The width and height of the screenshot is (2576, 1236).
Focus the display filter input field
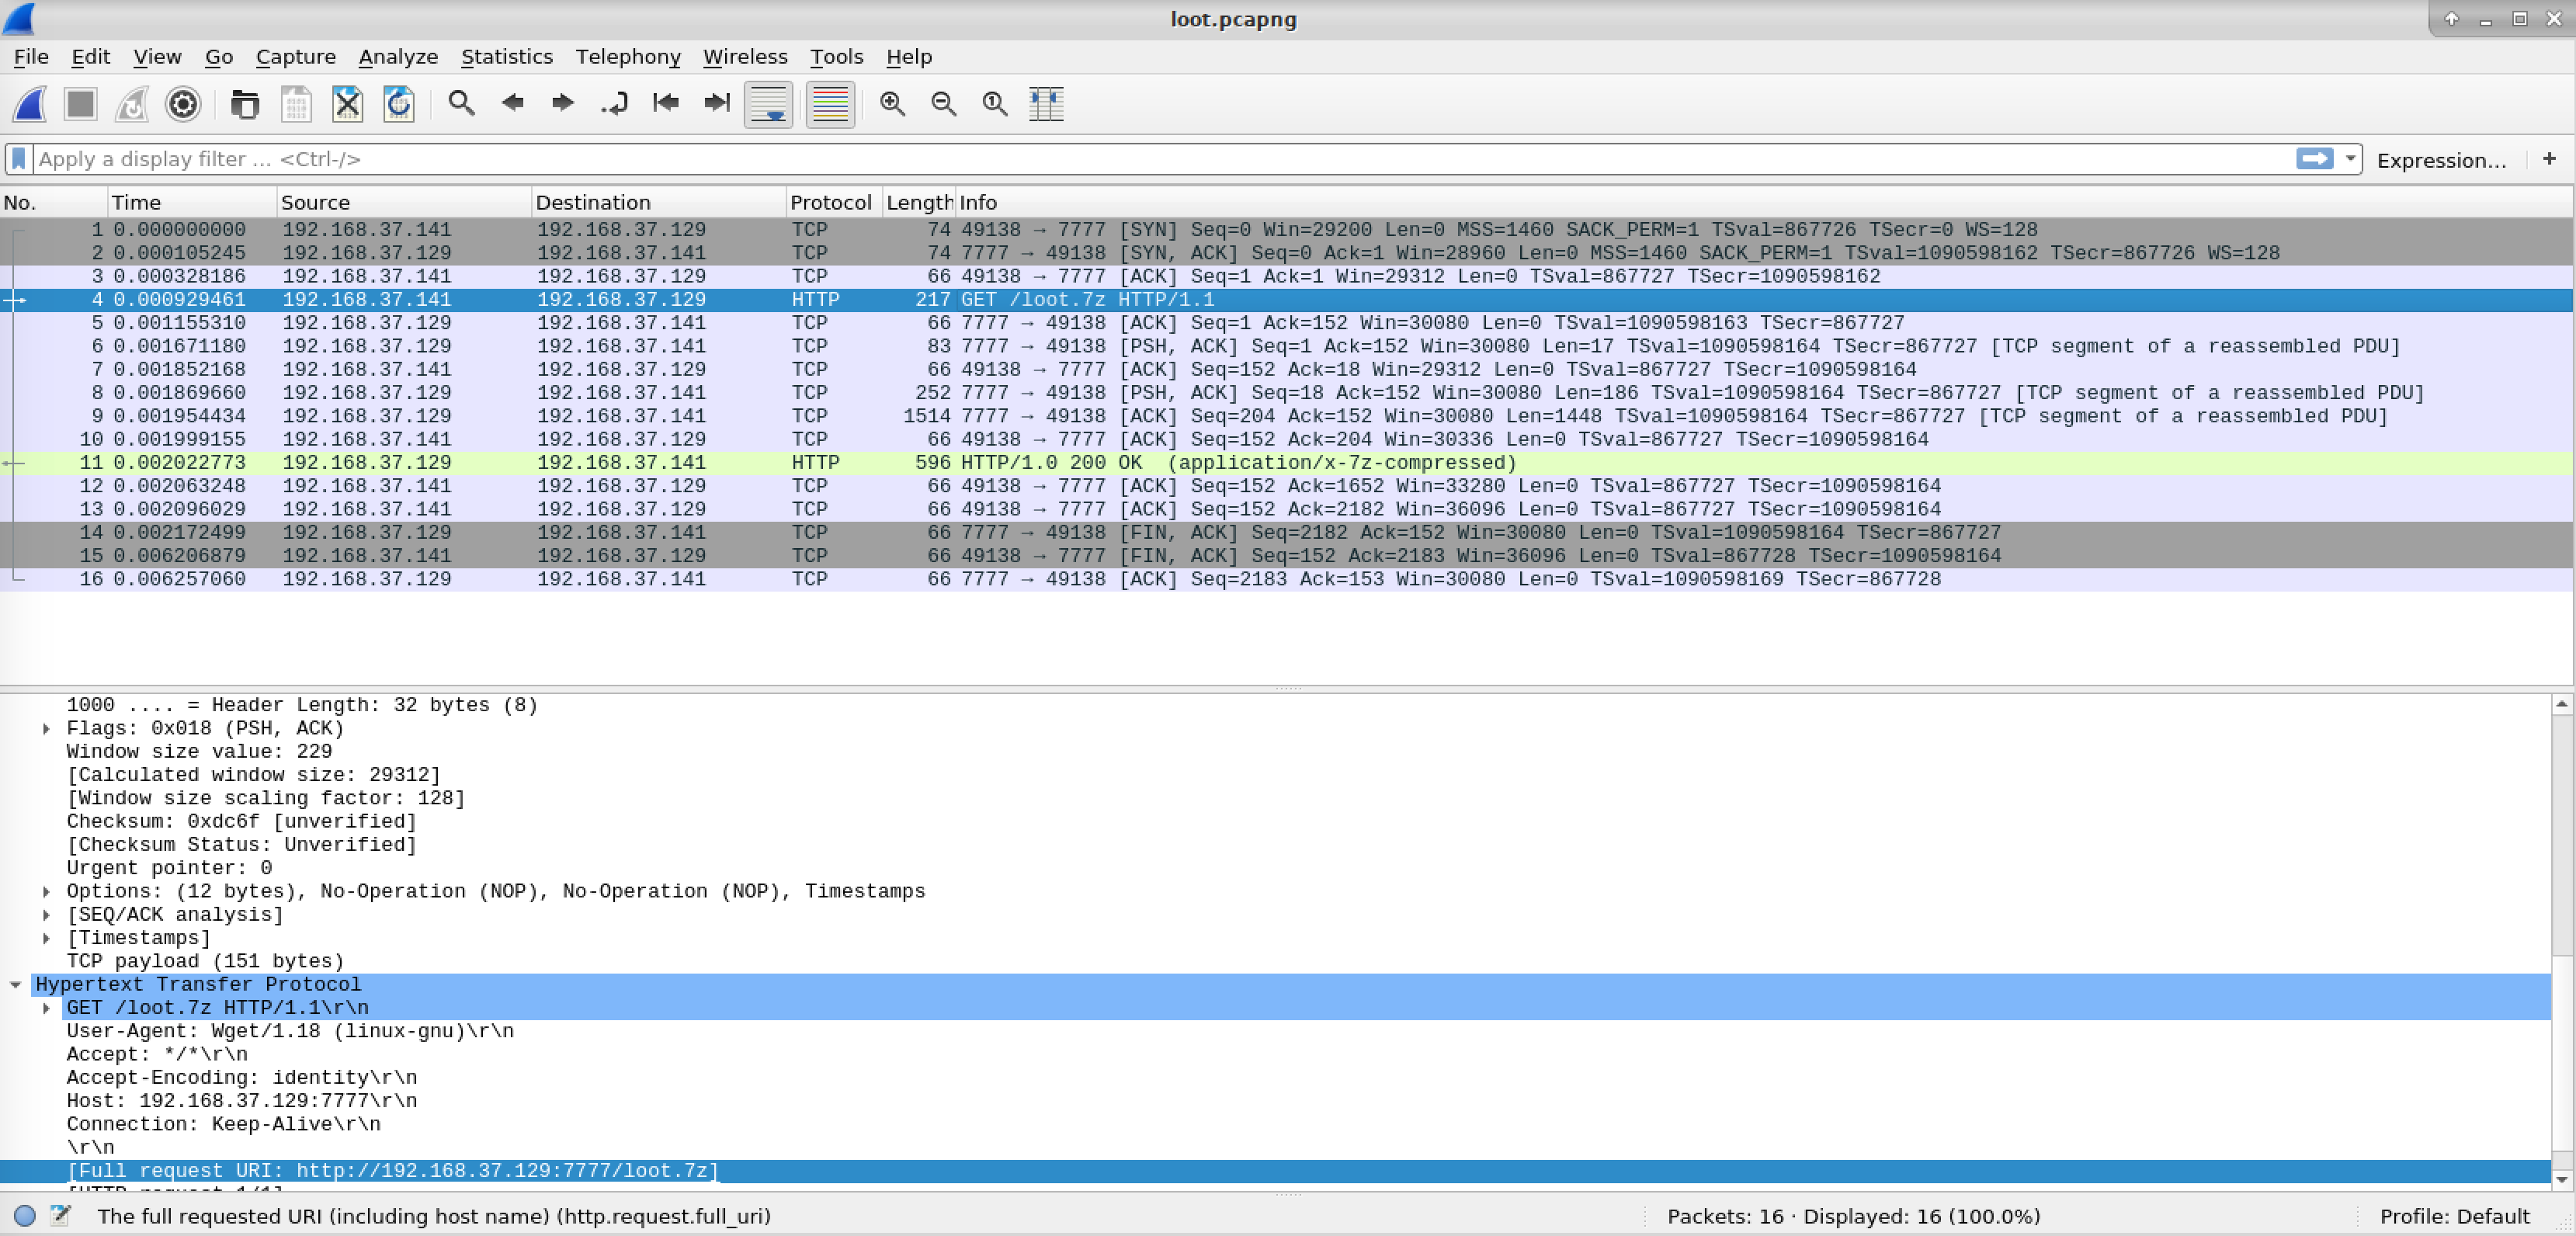pos(1164,159)
